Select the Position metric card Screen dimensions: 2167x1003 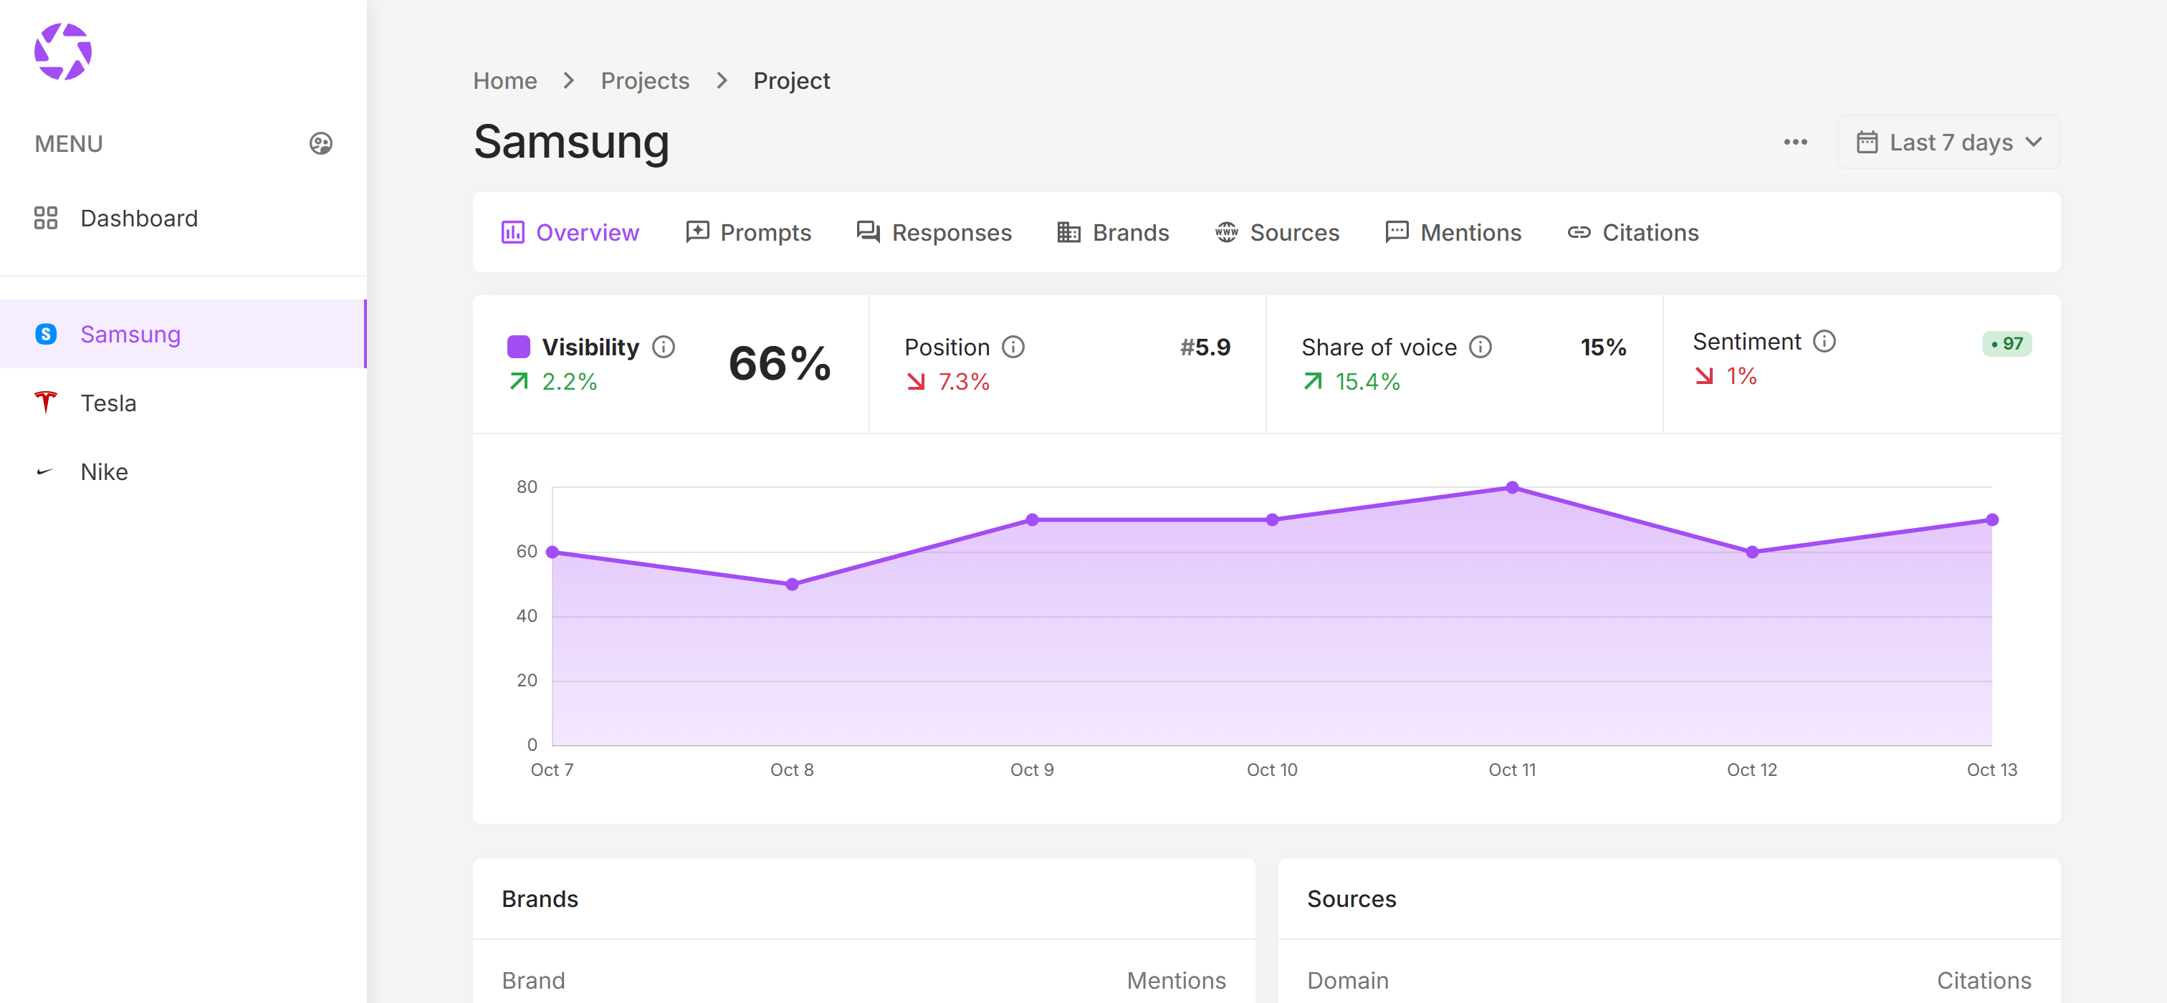(x=1068, y=364)
